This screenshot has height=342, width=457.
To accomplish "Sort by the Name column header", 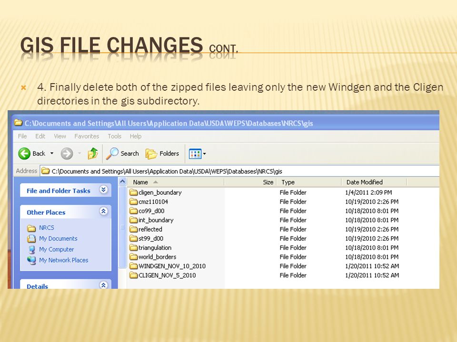I will coord(176,182).
